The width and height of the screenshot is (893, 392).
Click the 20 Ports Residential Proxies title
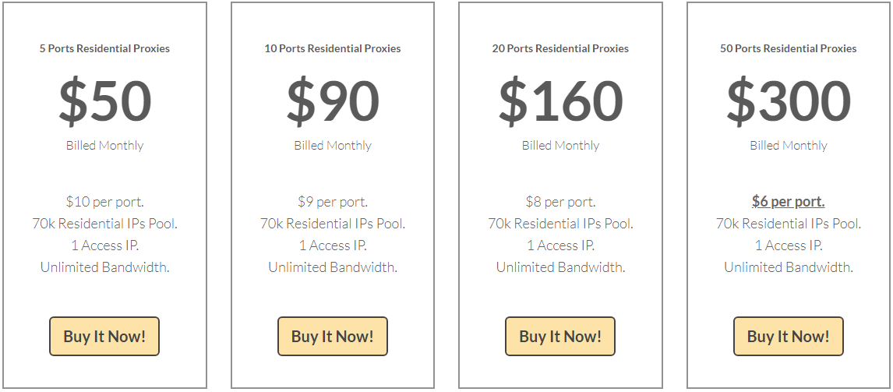tap(560, 48)
